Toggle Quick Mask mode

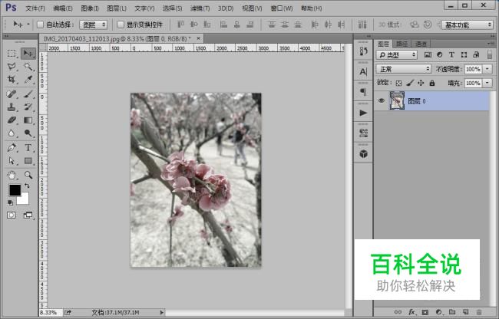12,215
